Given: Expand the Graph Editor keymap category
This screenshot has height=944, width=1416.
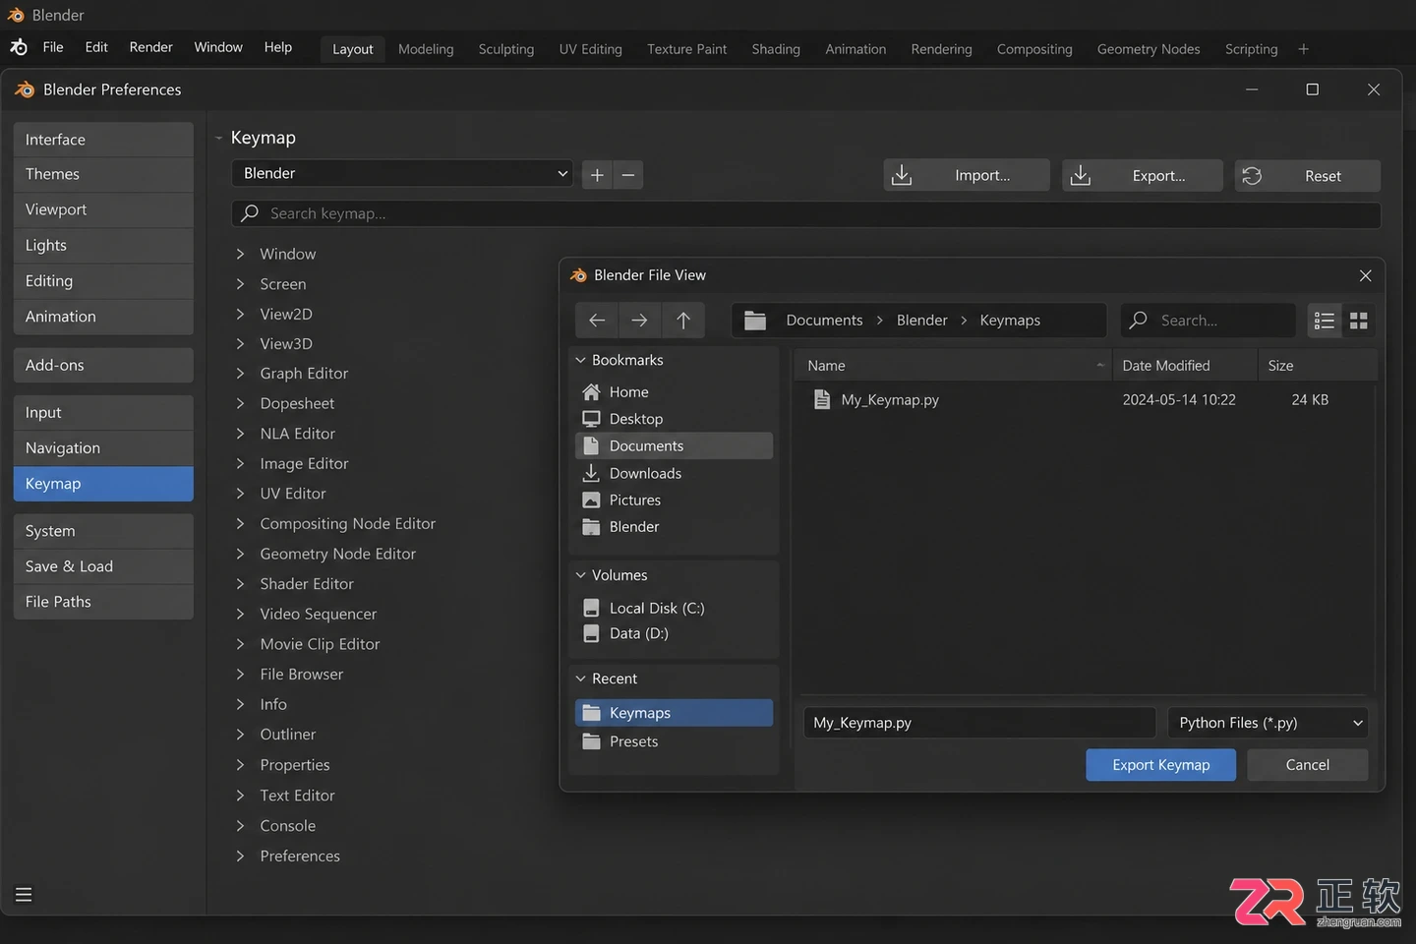Looking at the screenshot, I should (240, 374).
